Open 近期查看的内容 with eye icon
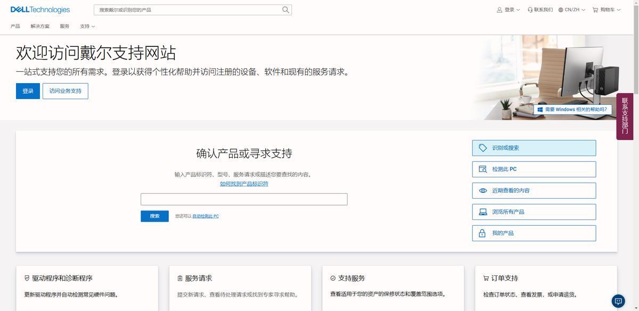Viewport: 639px width, 311px height. click(x=534, y=191)
